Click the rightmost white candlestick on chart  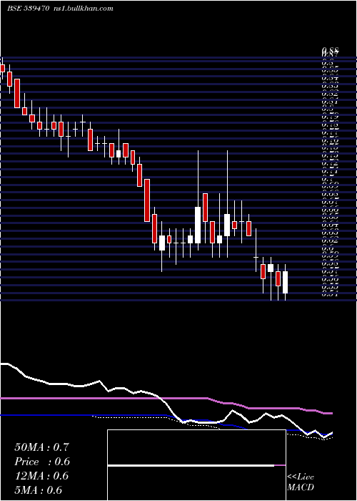click(x=286, y=282)
